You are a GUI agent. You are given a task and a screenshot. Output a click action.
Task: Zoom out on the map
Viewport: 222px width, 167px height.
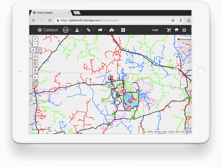(x=35, y=44)
